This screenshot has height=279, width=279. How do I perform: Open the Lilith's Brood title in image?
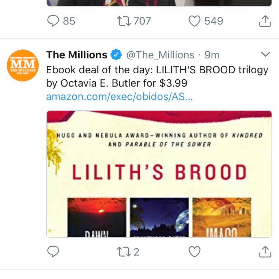(159, 173)
